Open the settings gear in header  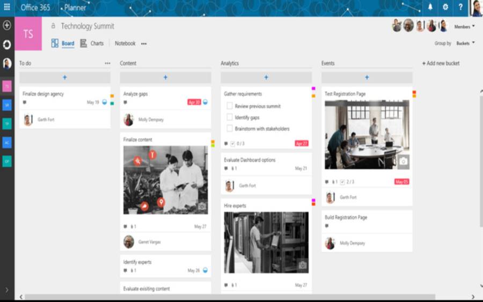445,7
